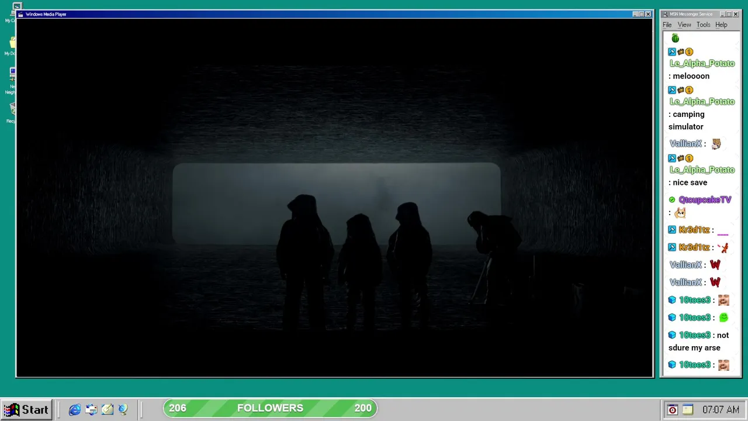This screenshot has width=748, height=421.
Task: Click the 07:07 AM taskbar clock
Action: pos(721,410)
